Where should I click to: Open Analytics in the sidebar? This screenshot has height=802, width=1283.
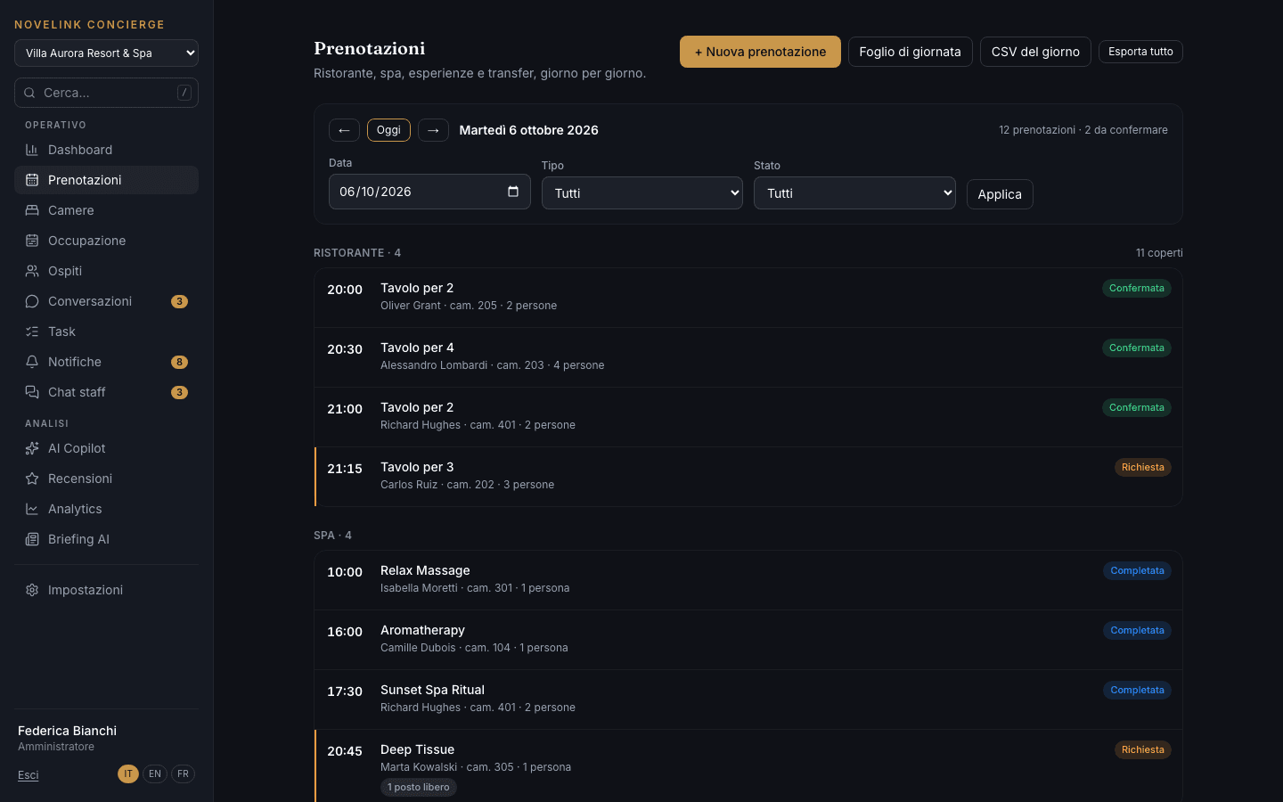coord(106,509)
